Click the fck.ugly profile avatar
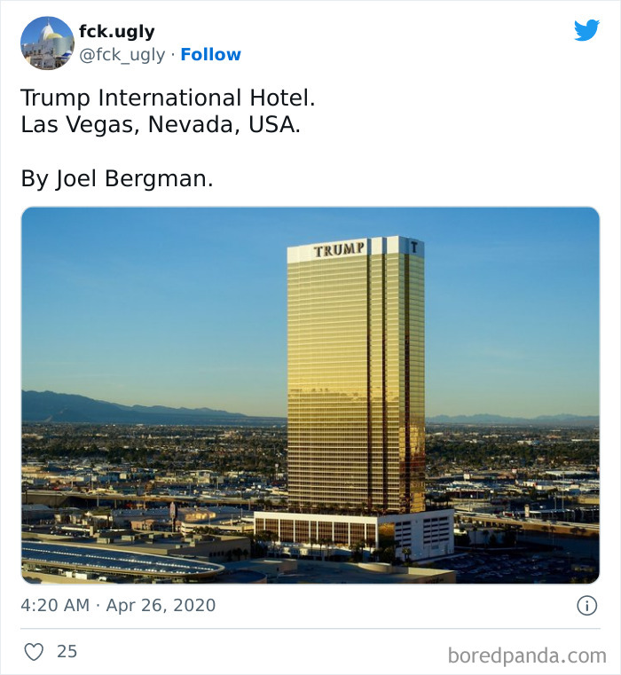 click(x=47, y=43)
